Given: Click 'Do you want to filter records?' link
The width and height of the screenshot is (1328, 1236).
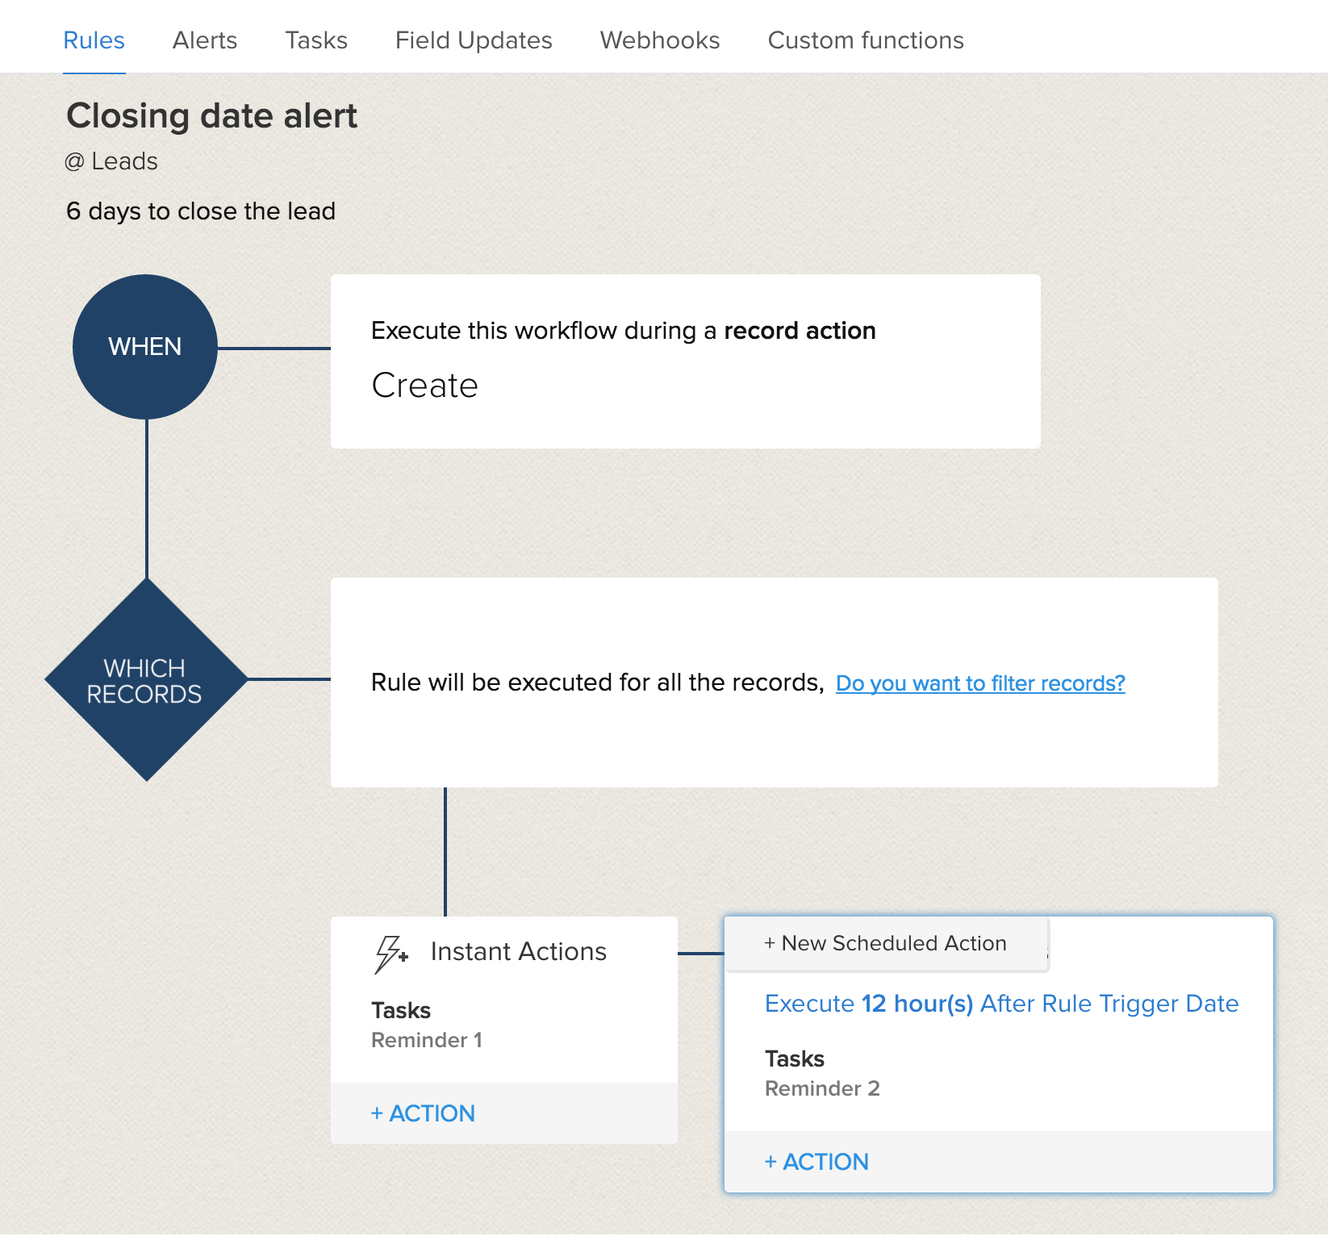Looking at the screenshot, I should (x=980, y=683).
